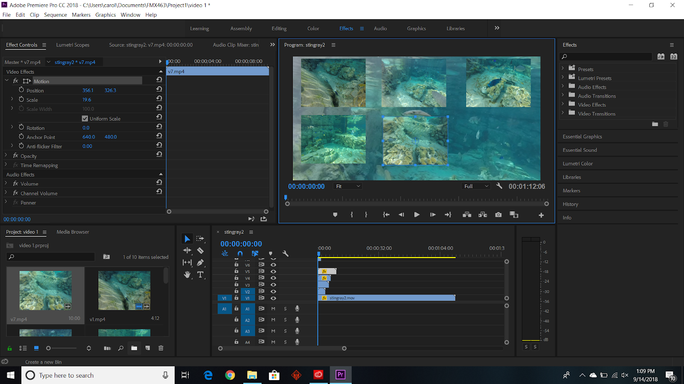Screen dimensions: 684x384
Task: Open the Lumetri Color panel
Action: click(x=578, y=163)
